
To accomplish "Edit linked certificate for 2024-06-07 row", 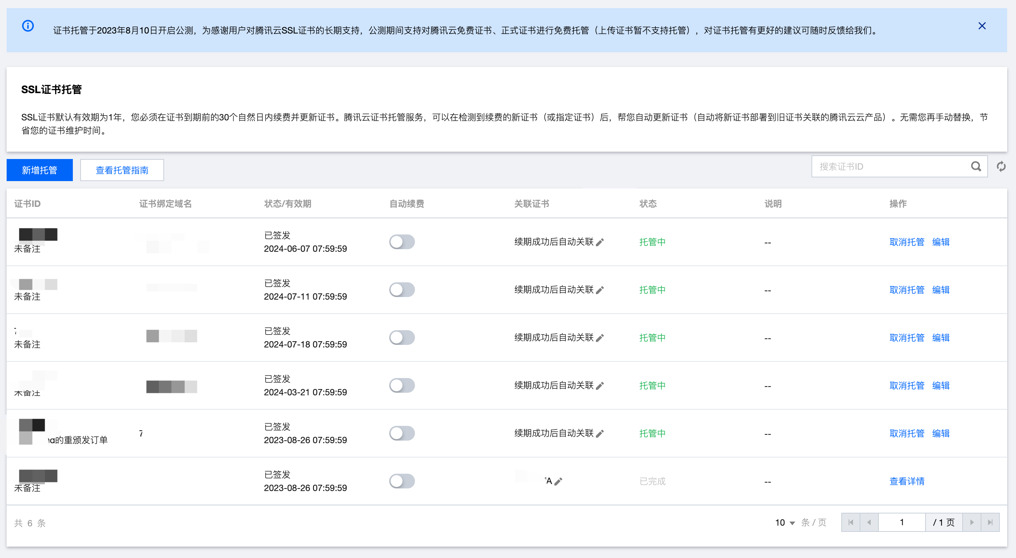I will point(600,242).
